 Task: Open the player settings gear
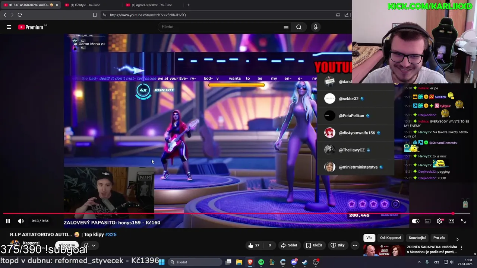click(x=440, y=221)
